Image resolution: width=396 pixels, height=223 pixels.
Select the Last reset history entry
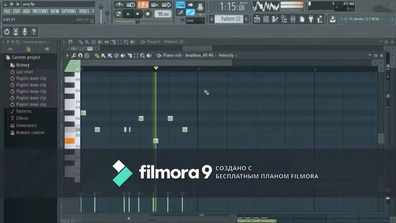tap(25, 72)
